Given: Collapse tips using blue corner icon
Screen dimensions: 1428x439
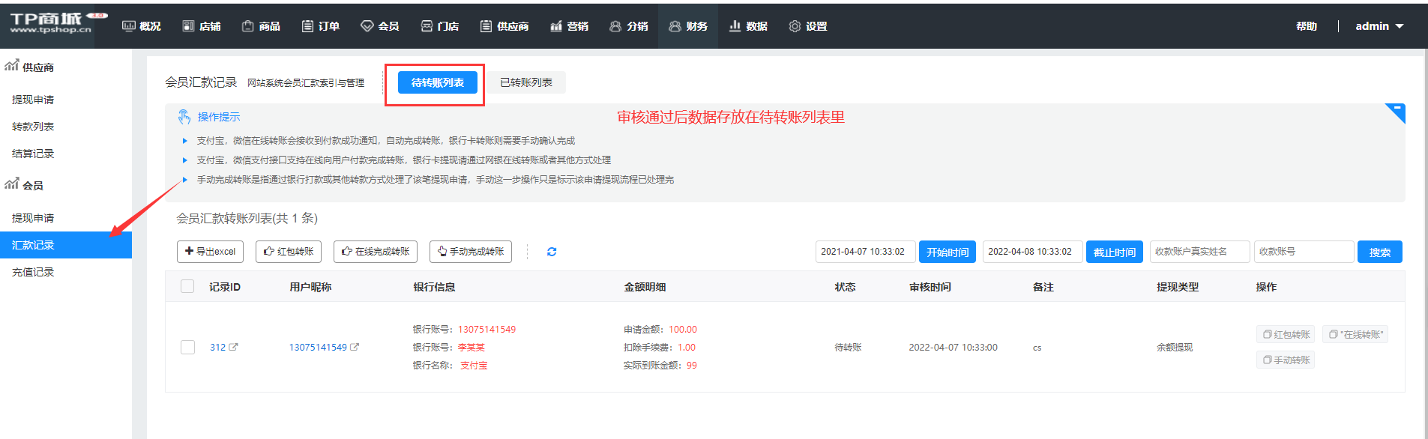Looking at the screenshot, I should [x=1395, y=112].
